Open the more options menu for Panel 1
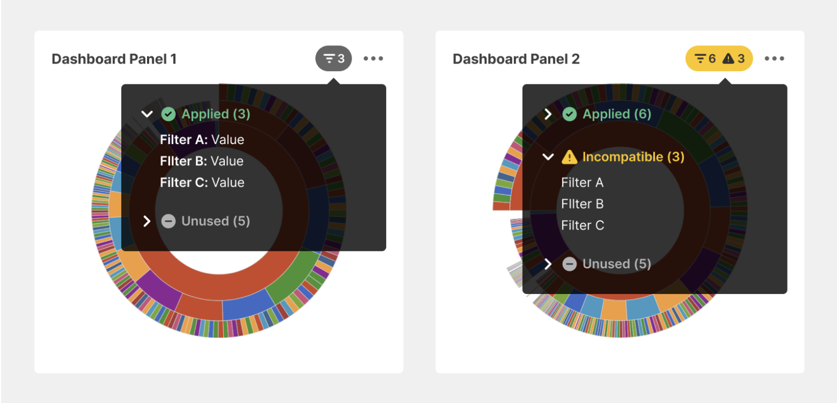This screenshot has height=403, width=837. click(x=374, y=59)
